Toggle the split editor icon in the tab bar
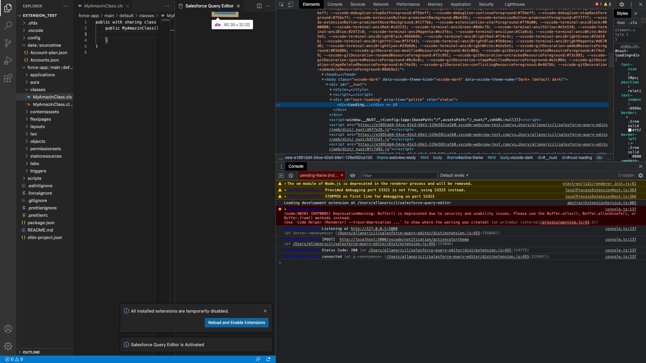 pos(259,6)
